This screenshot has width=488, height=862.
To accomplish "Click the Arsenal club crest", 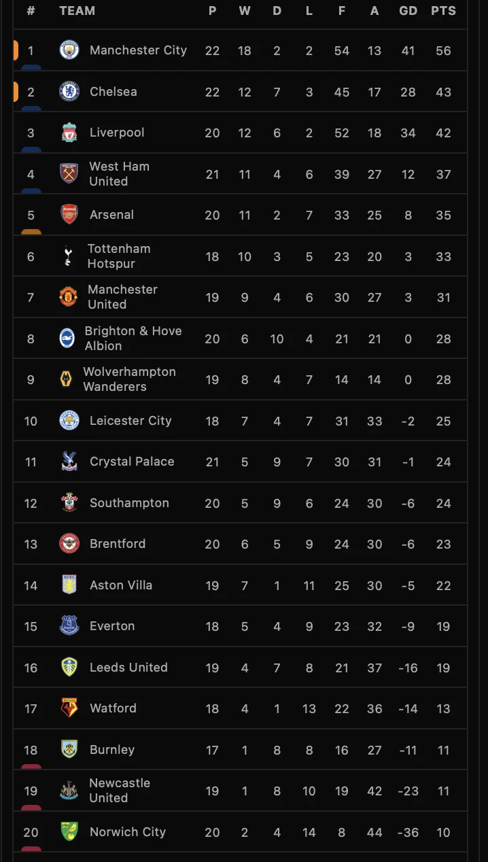I will pos(69,215).
